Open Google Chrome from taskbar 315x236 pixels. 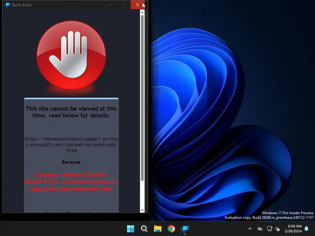click(x=171, y=229)
